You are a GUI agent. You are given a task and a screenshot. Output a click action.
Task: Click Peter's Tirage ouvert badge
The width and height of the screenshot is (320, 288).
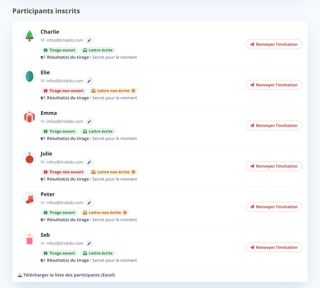[59, 212]
